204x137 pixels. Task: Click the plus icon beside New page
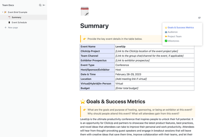click(5, 28)
